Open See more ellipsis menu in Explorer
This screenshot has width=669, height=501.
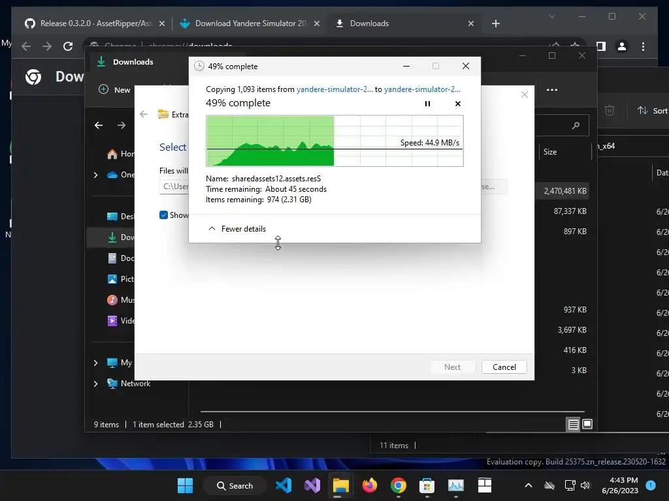[551, 89]
